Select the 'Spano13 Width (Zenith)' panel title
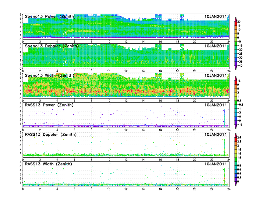The height and width of the screenshot is (203, 263). point(49,75)
